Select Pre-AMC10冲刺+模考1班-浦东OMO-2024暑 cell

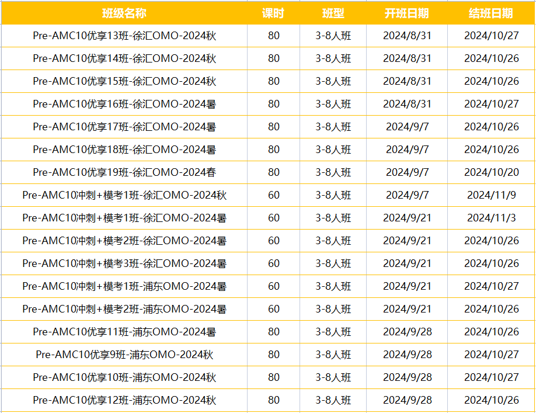point(124,286)
